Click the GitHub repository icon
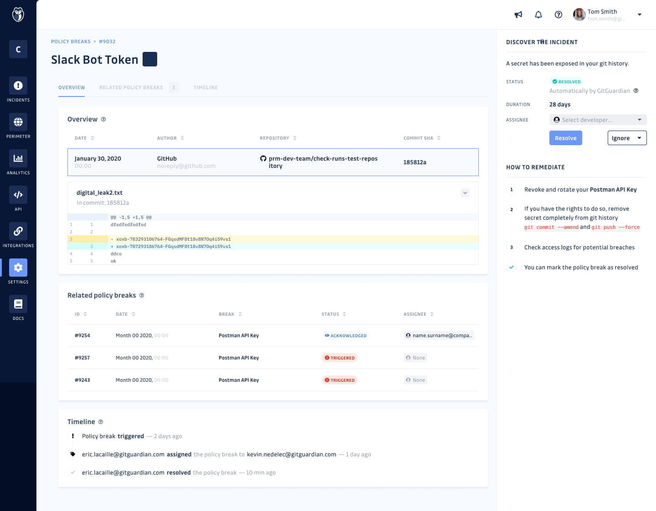The height and width of the screenshot is (511, 656). [x=263, y=158]
